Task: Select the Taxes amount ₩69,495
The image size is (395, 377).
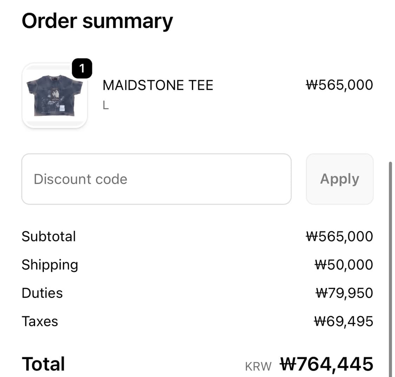Action: [x=343, y=321]
